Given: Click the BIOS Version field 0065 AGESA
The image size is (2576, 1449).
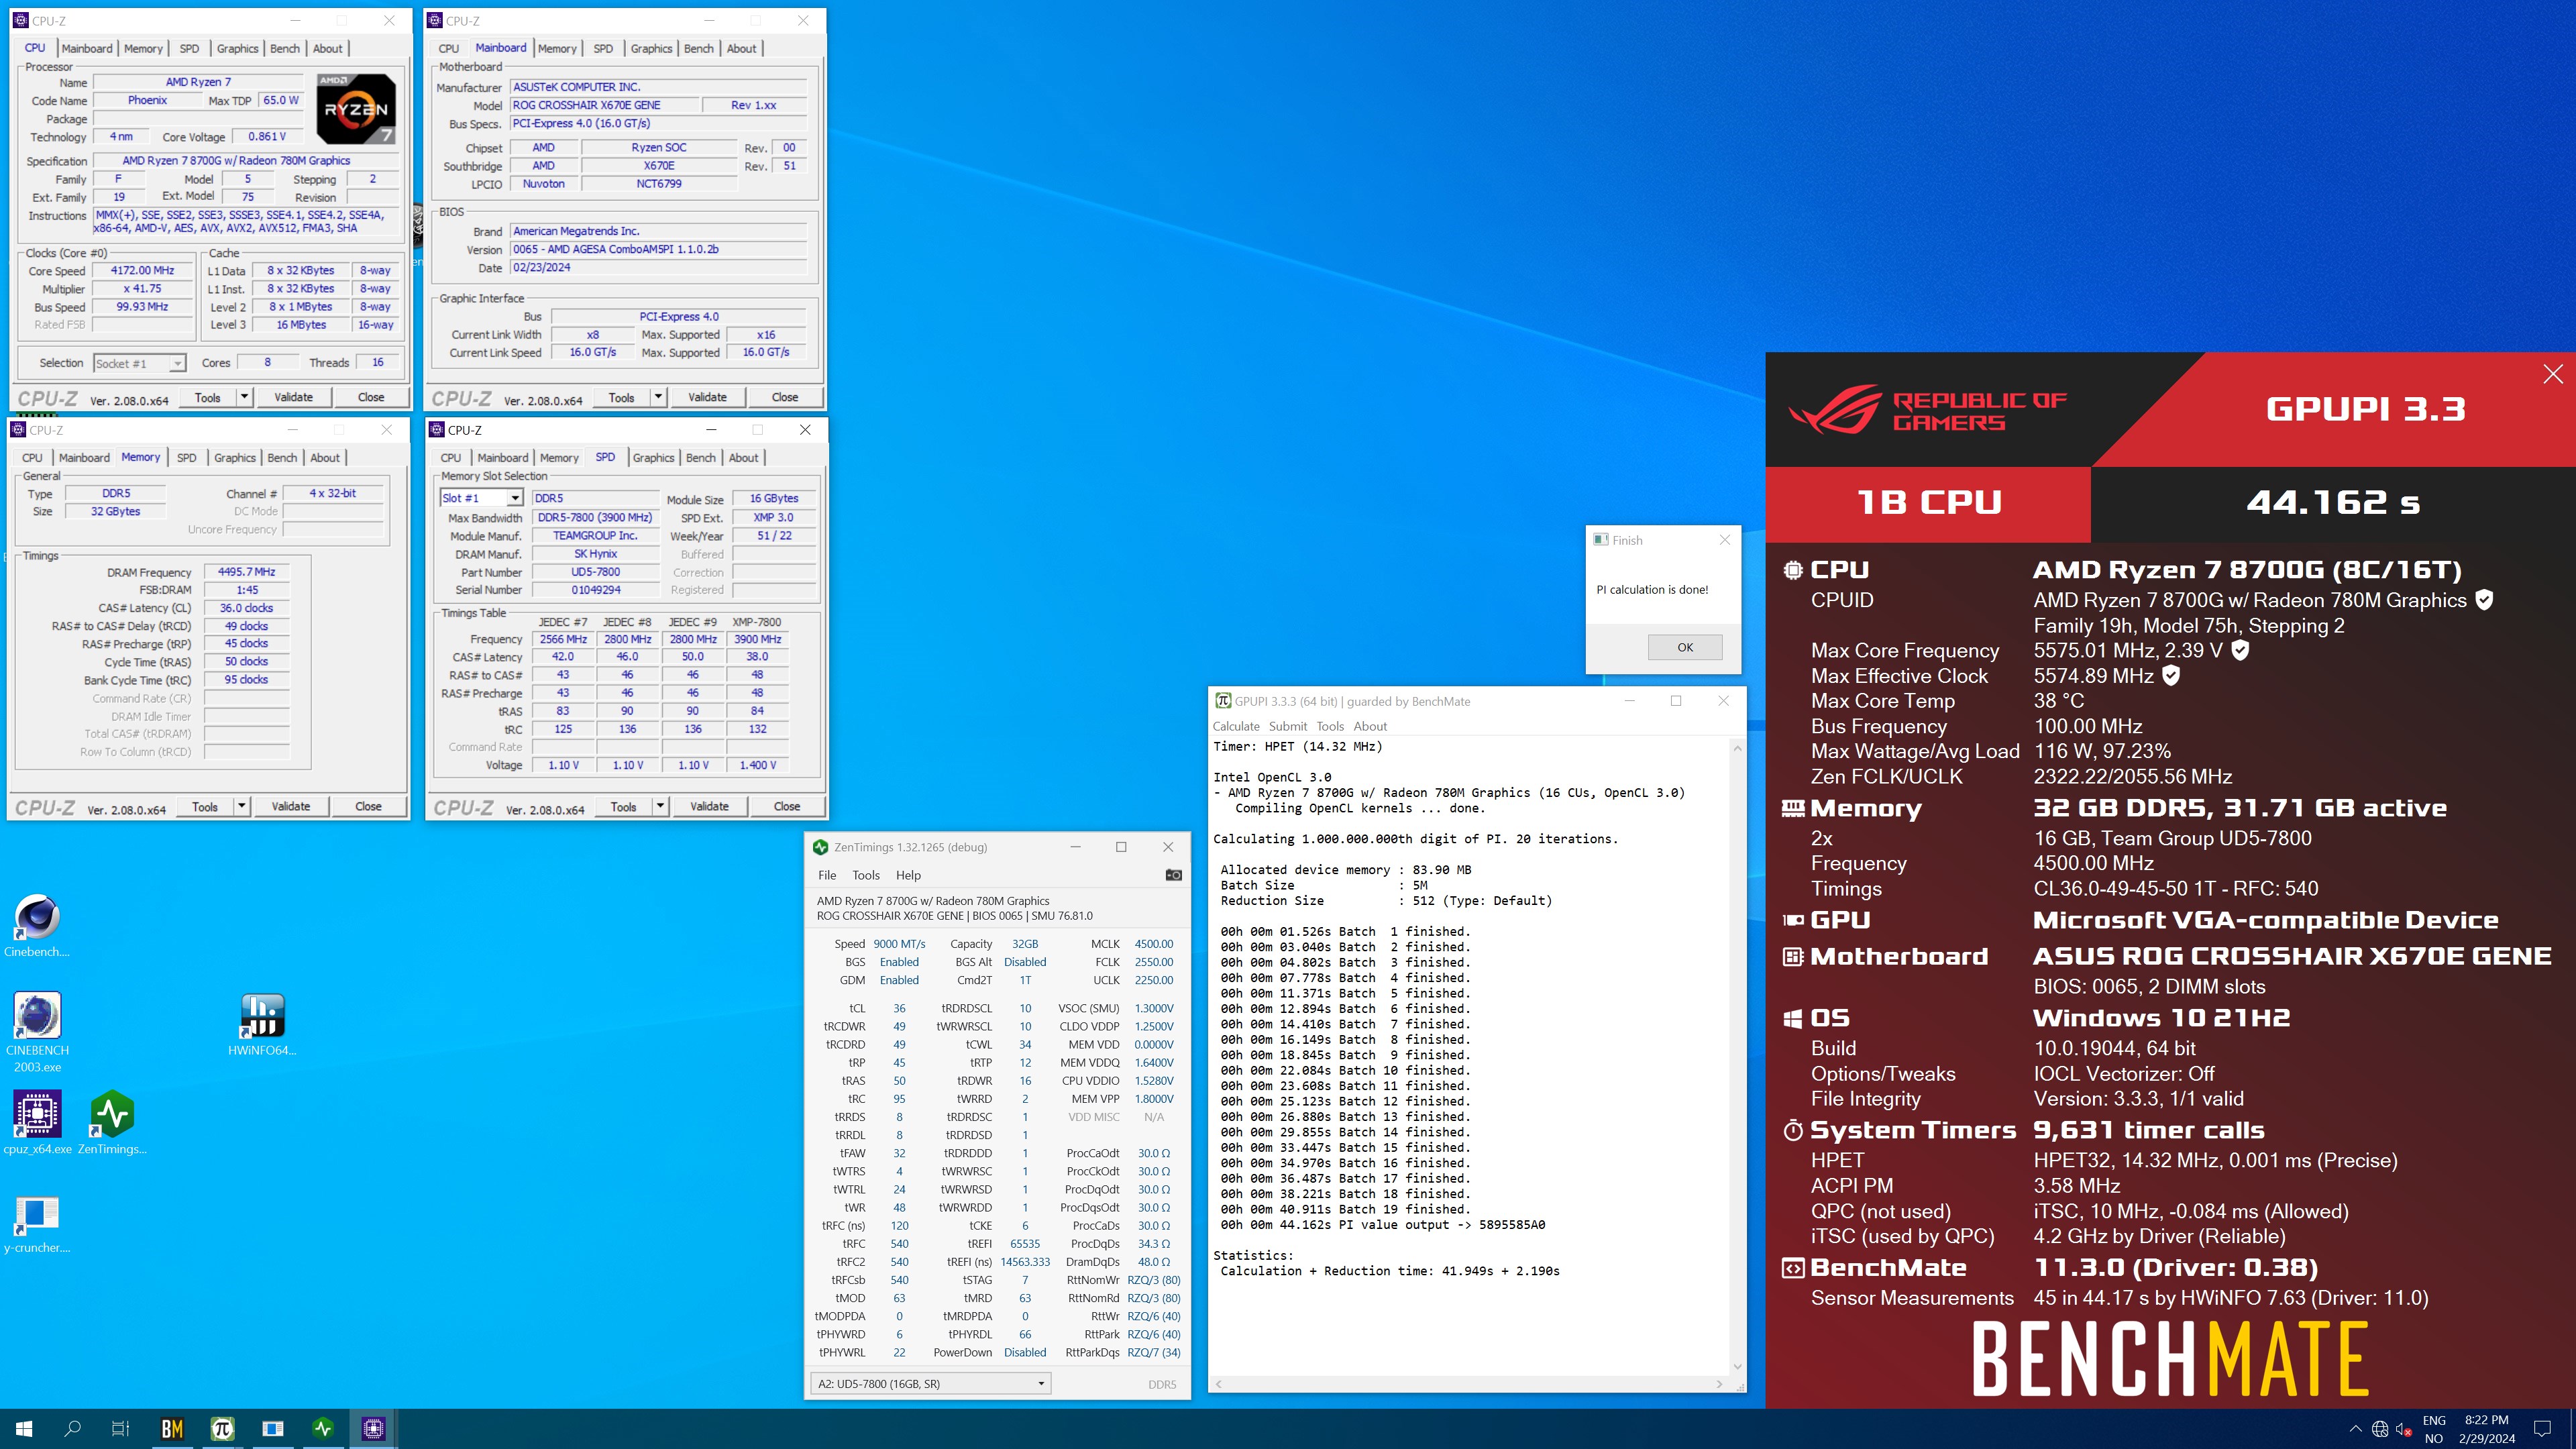Looking at the screenshot, I should [658, 249].
